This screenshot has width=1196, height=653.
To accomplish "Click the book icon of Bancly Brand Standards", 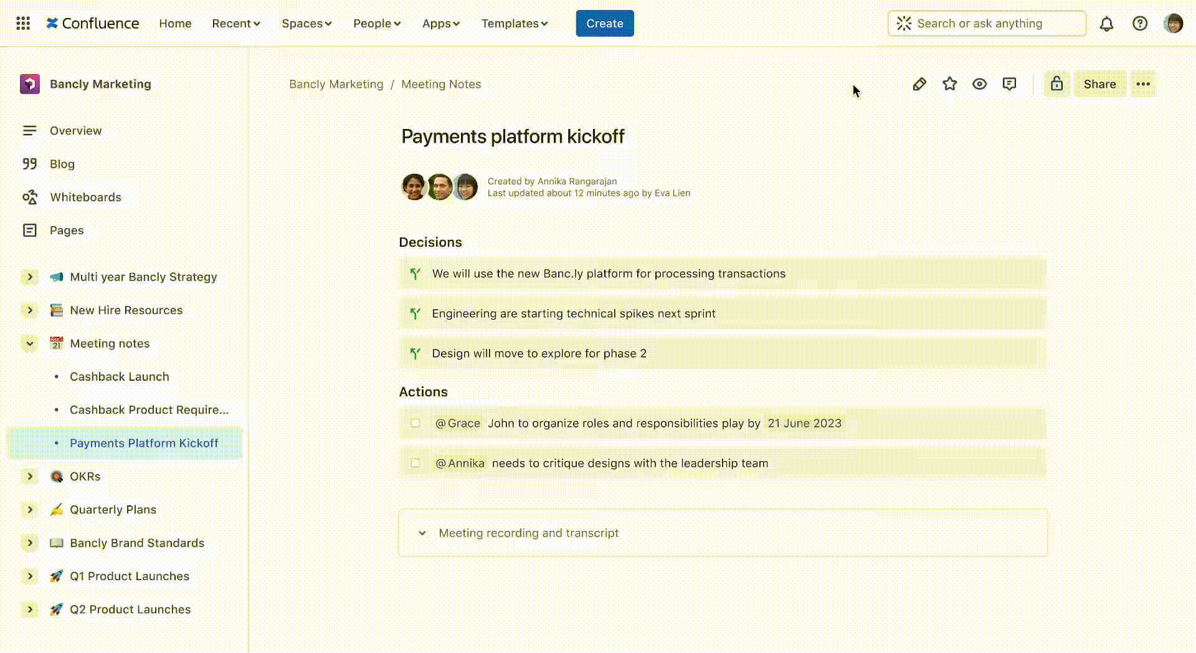I will click(x=57, y=543).
